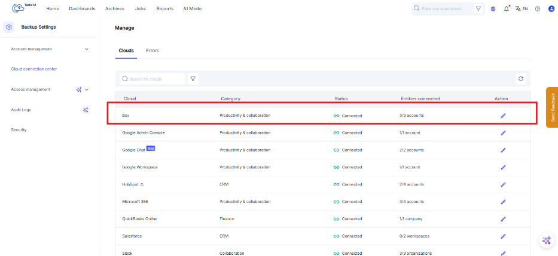Image resolution: width=558 pixels, height=256 pixels.
Task: Open the Dashboards menu item
Action: click(82, 8)
